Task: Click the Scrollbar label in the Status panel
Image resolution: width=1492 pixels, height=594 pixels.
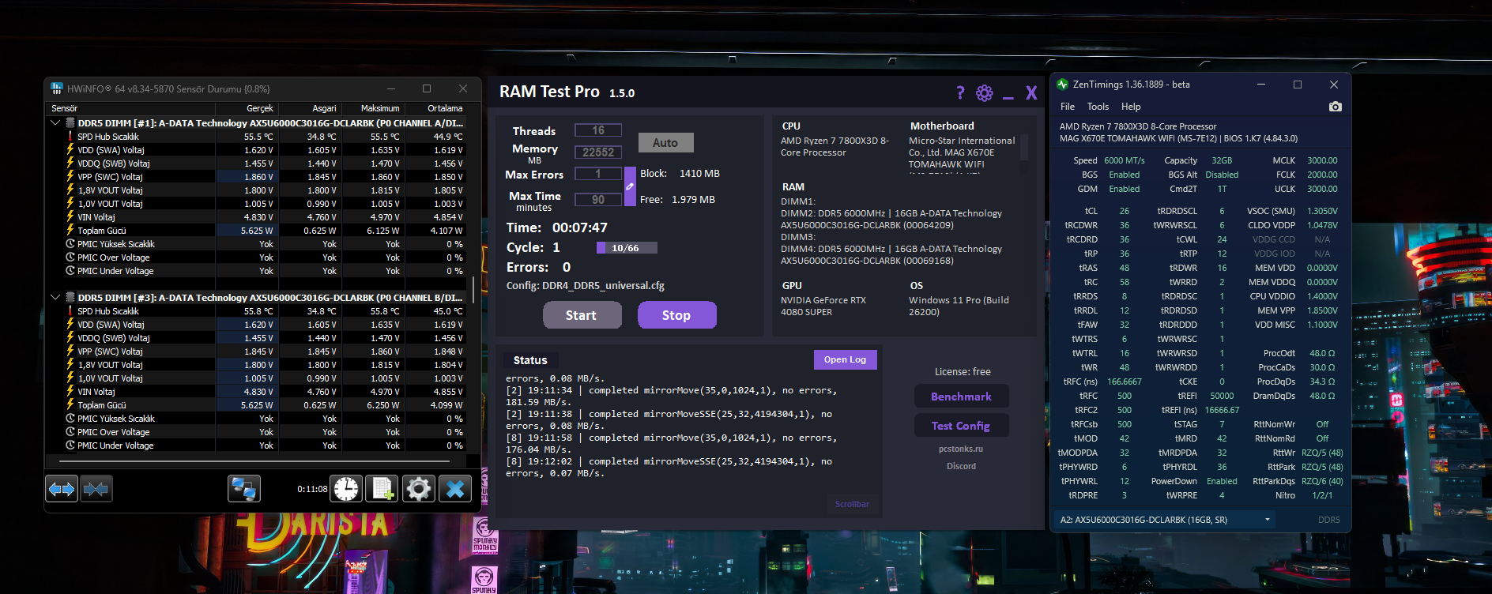Action: (x=852, y=504)
